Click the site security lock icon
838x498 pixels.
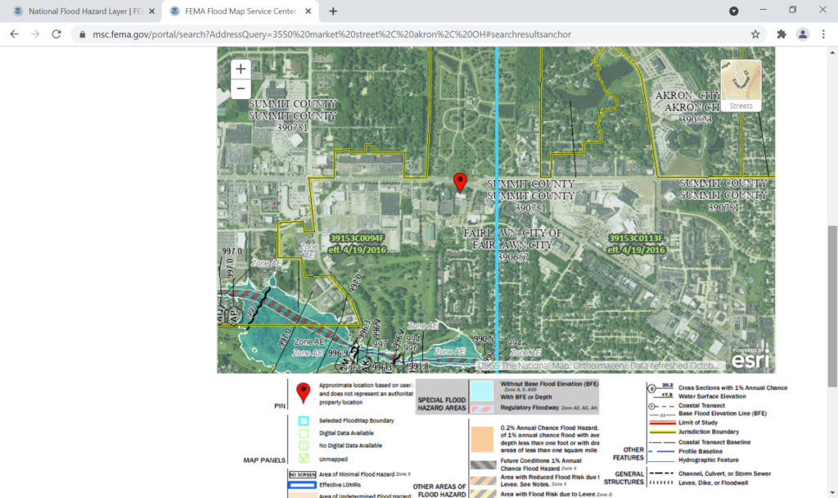click(82, 34)
